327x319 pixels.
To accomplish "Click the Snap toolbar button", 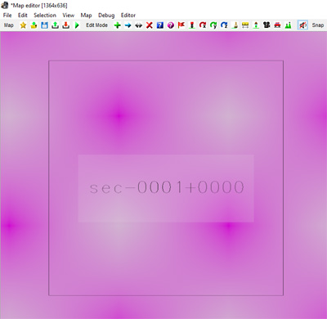I will (x=318, y=25).
